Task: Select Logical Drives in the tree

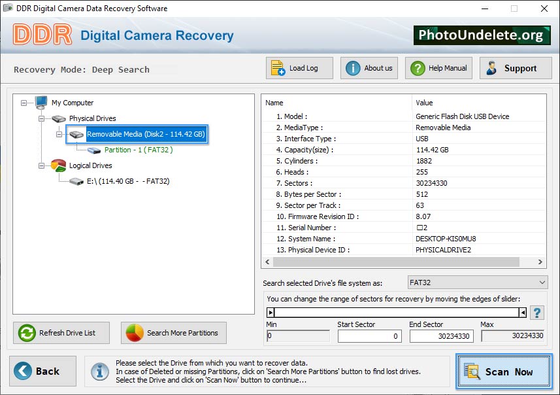Action: coord(90,166)
